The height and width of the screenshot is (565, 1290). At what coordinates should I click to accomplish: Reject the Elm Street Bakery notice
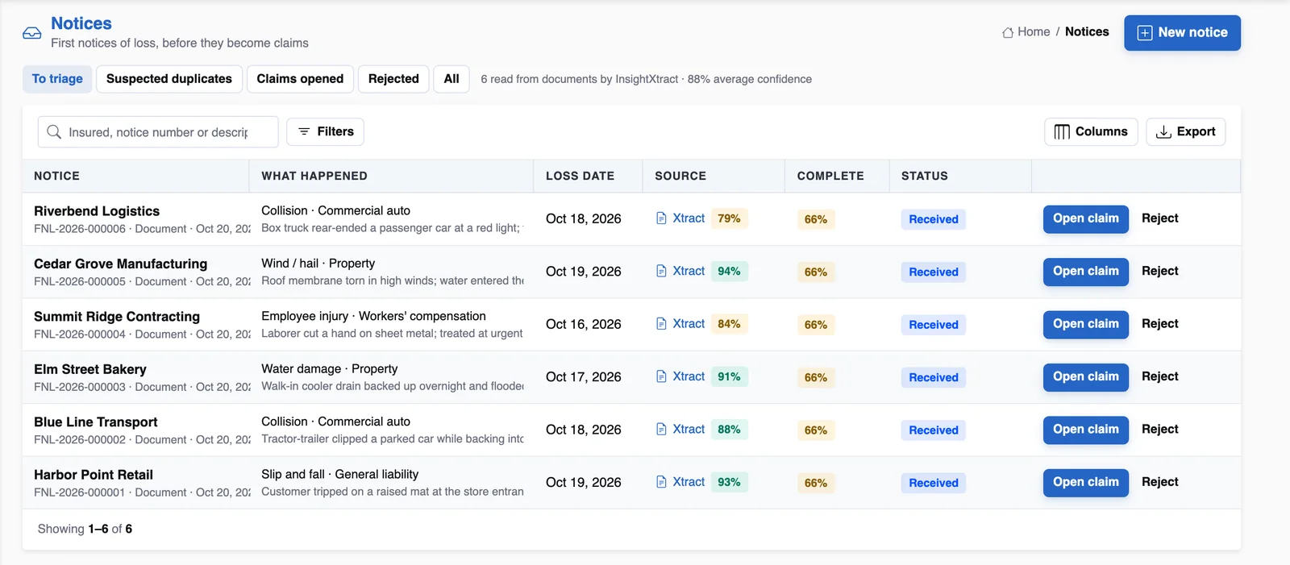click(1159, 376)
